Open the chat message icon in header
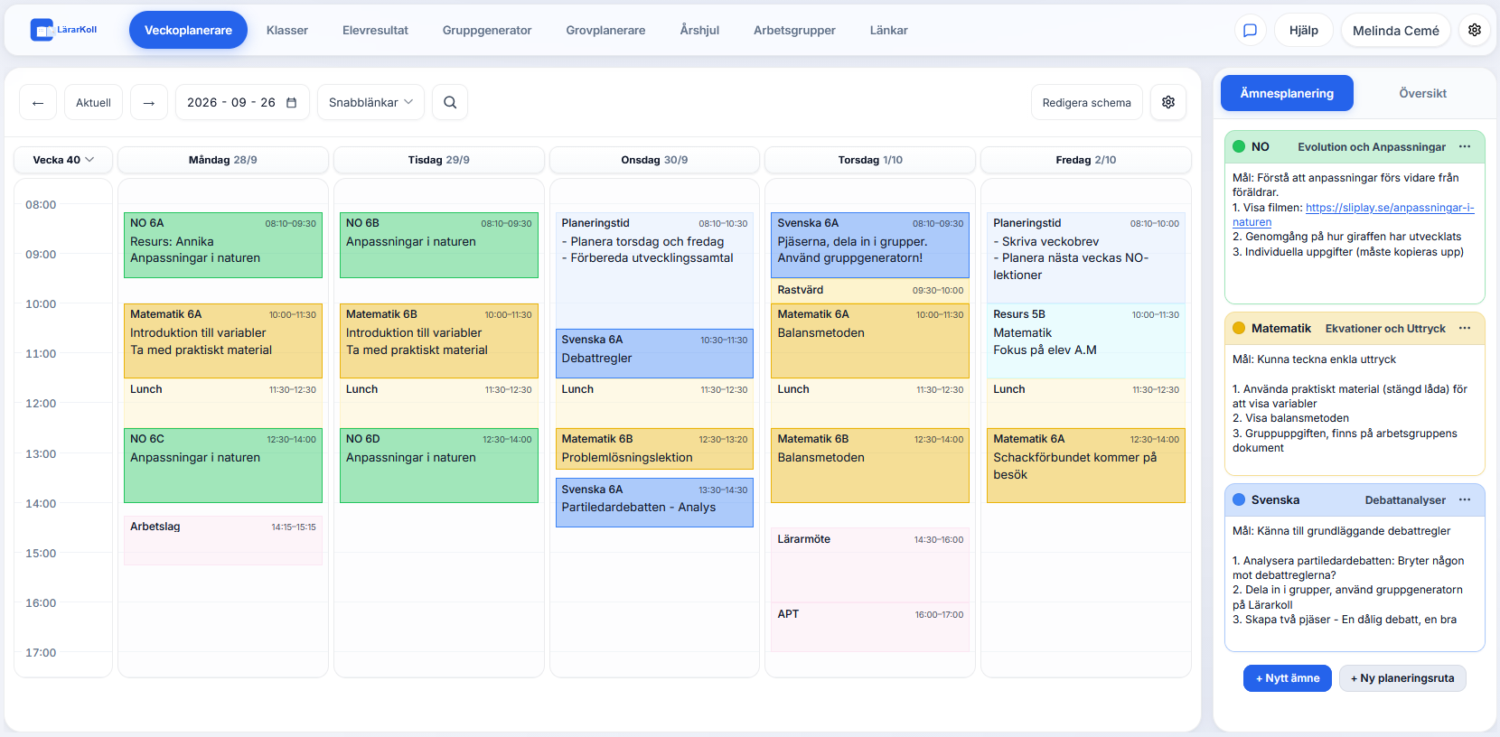Viewport: 1500px width, 737px height. click(1251, 31)
